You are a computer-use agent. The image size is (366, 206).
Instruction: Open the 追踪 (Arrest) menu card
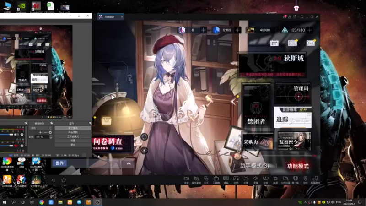tap(293, 118)
